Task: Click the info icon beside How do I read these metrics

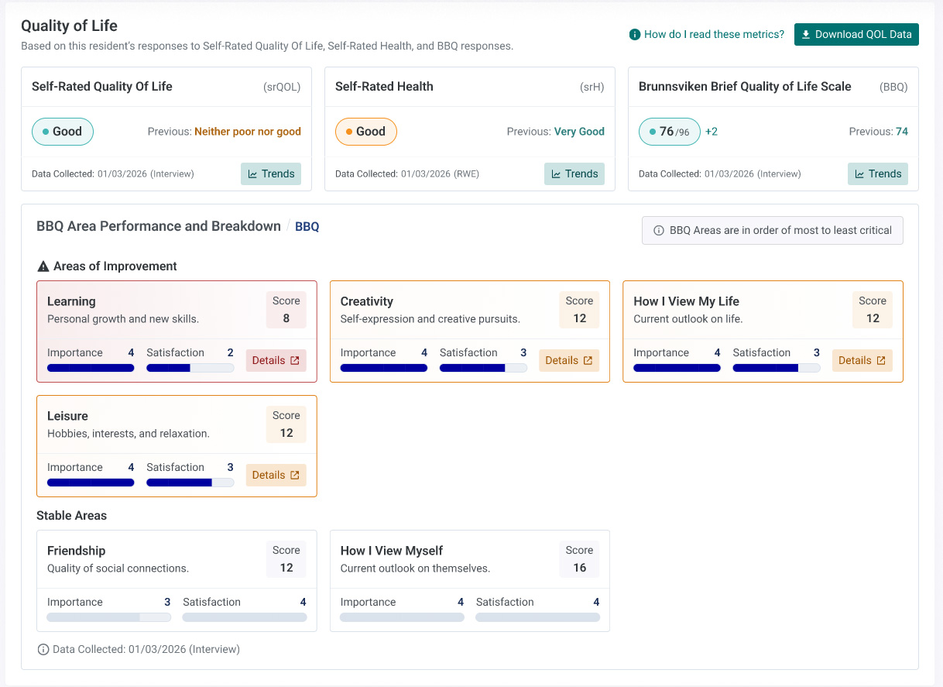Action: (635, 34)
